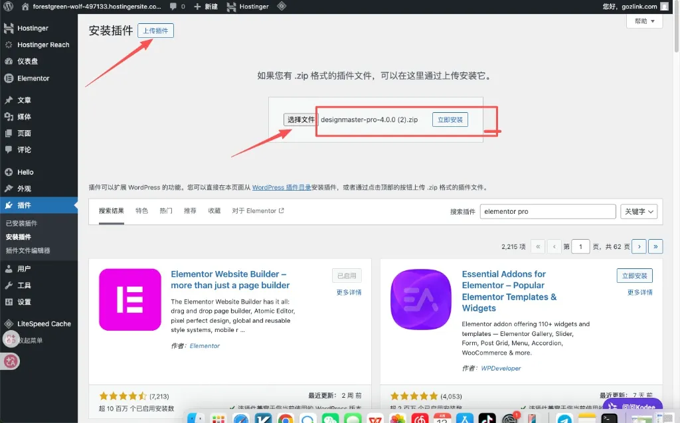Expand the 帮助 help dropdown
Viewport: 680px width, 423px height.
pos(644,21)
